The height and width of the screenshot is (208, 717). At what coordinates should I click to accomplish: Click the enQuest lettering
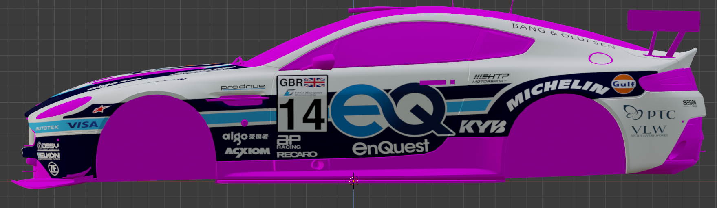click(x=391, y=147)
